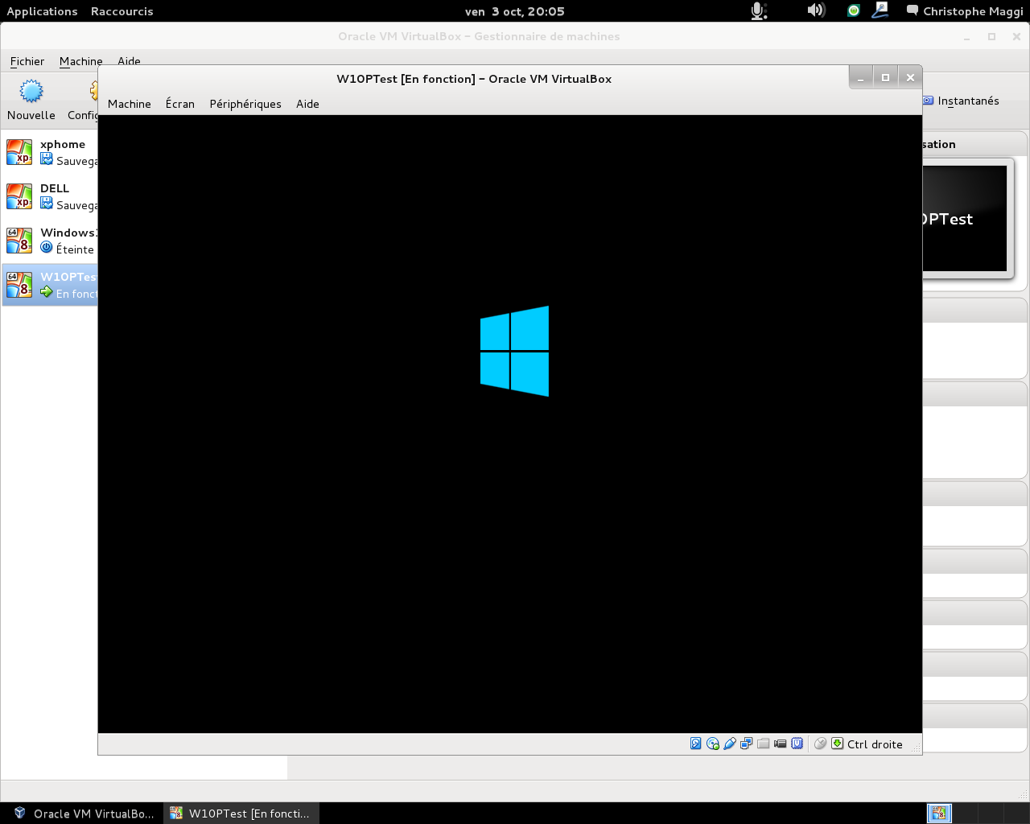Open the Machine menu in the manager window
Screen dimensions: 1030x824
pos(80,61)
